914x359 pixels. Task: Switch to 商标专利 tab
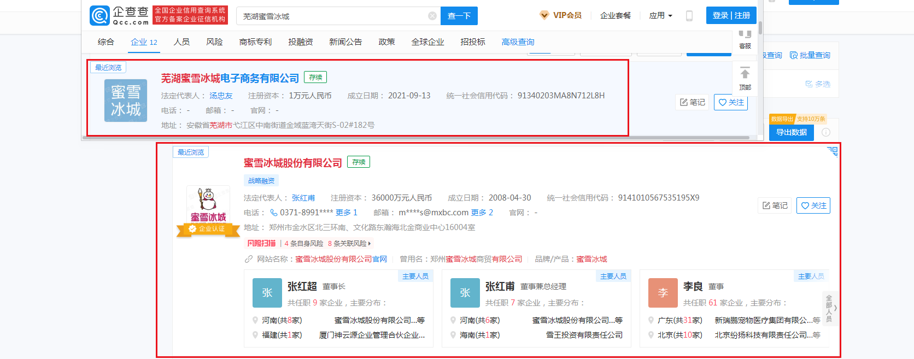coord(255,42)
